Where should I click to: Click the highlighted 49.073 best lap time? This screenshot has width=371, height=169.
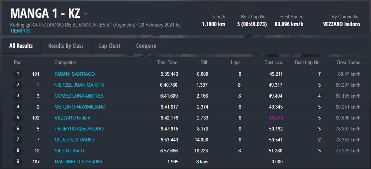click(x=276, y=118)
